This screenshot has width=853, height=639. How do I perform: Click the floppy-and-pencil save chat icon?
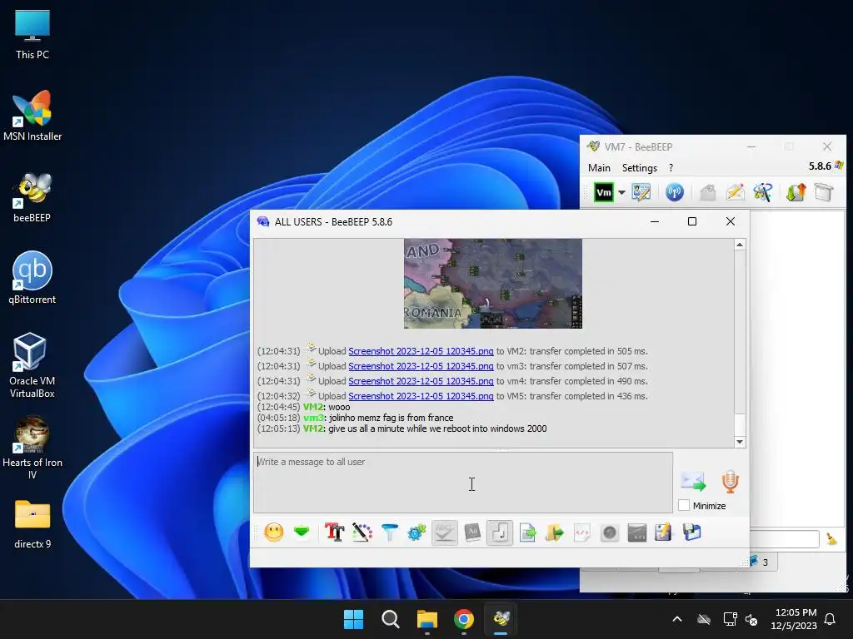tap(663, 532)
